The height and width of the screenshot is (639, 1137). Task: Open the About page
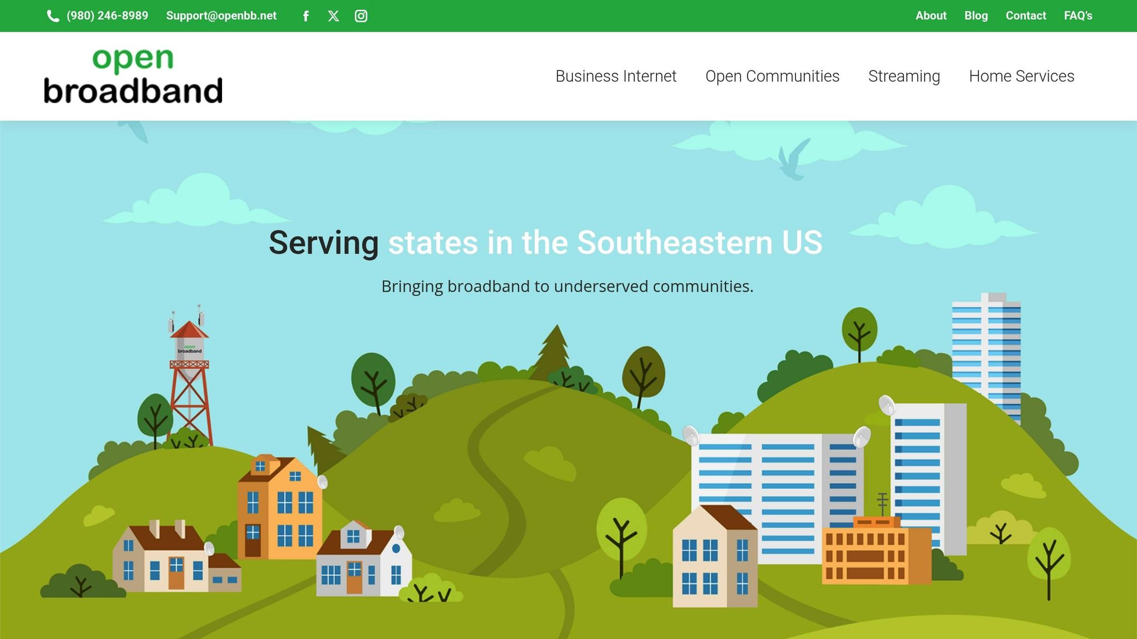930,16
